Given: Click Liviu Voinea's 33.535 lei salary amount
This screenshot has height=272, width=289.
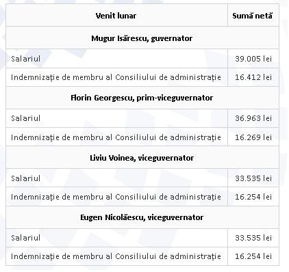Looking at the screenshot, I should (x=253, y=178).
